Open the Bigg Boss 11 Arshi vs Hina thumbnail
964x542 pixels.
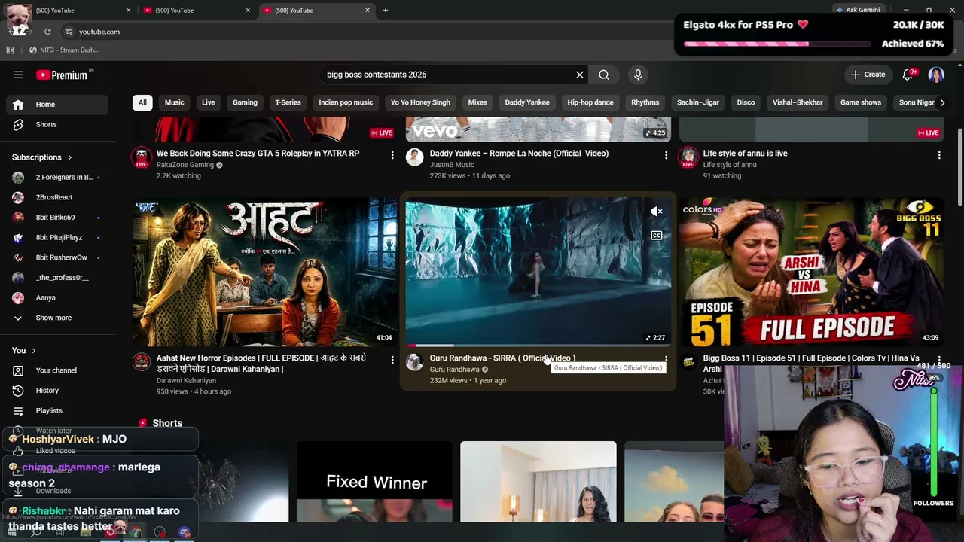coord(812,272)
